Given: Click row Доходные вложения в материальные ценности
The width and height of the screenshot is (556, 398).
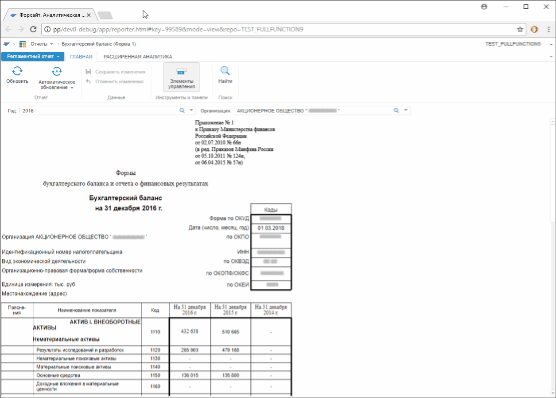Looking at the screenshot, I should pos(87,387).
